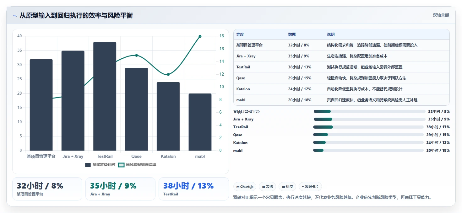Click the title 从原型输入到回归执行的效率与风险平衡
The width and height of the screenshot is (462, 213).
(76, 15)
